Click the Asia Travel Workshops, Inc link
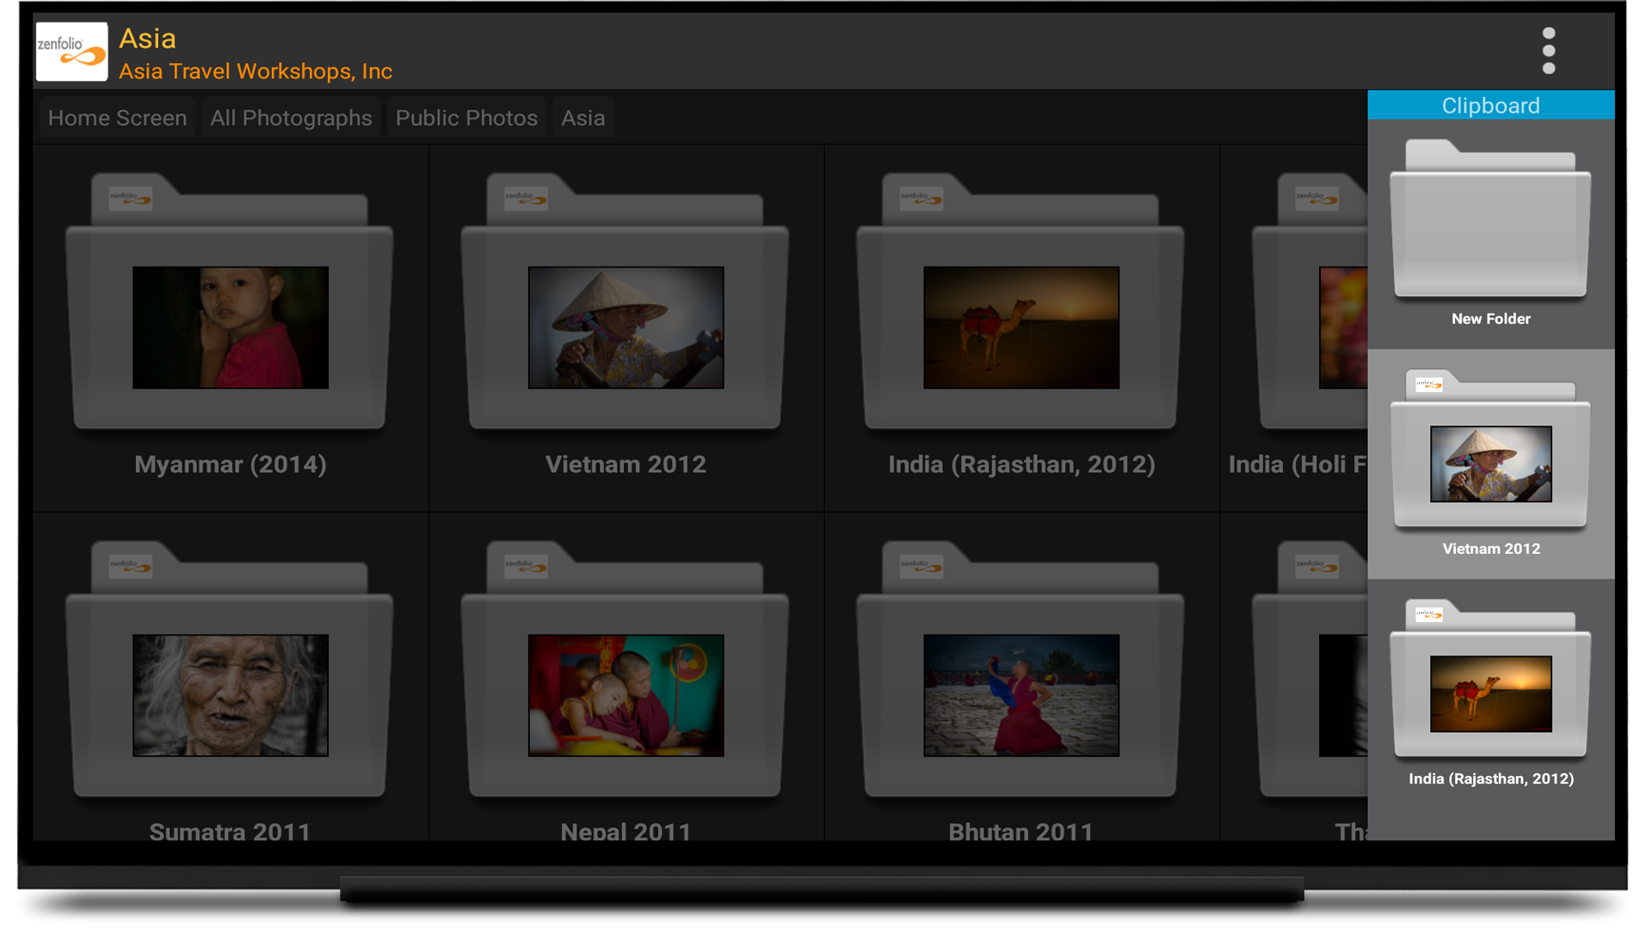1652x929 pixels. click(255, 71)
